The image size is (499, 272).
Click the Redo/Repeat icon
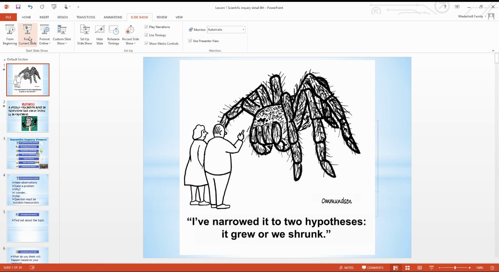tap(42, 7)
